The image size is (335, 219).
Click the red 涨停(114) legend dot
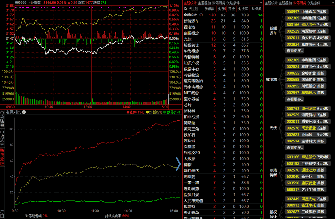coord(128,112)
